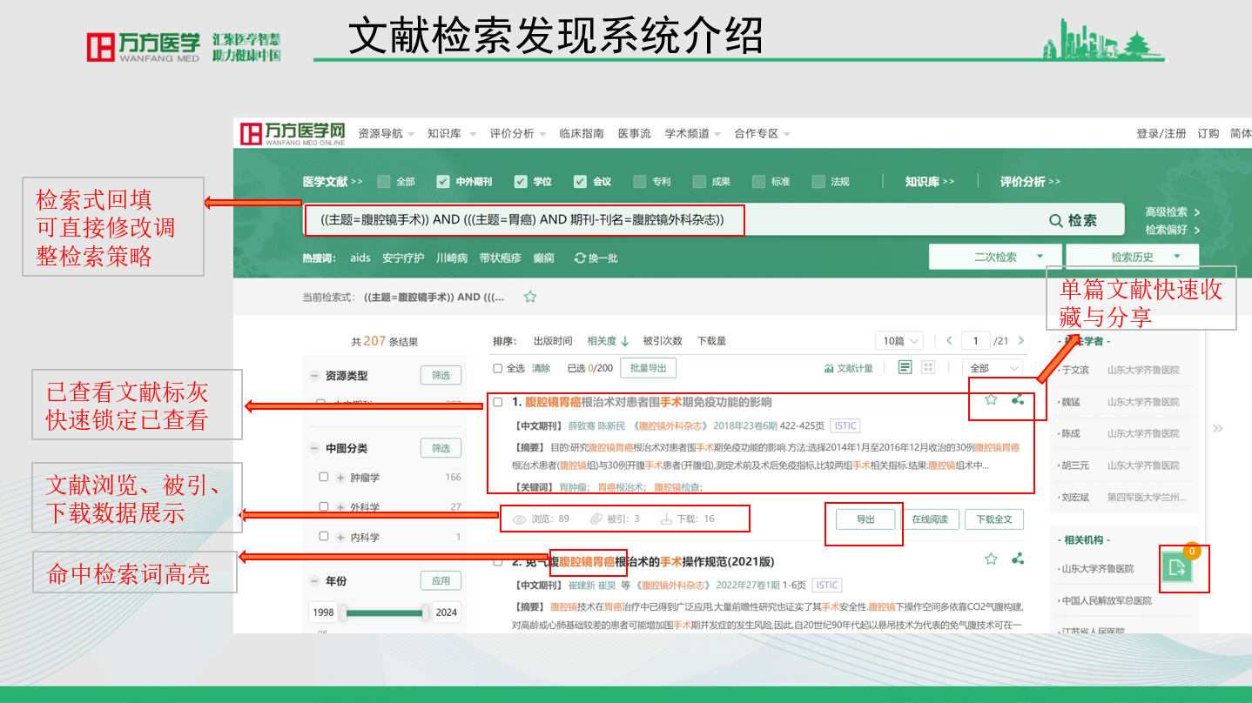The height and width of the screenshot is (703, 1252).
Task: Go to next results page arrow
Action: (x=1021, y=341)
